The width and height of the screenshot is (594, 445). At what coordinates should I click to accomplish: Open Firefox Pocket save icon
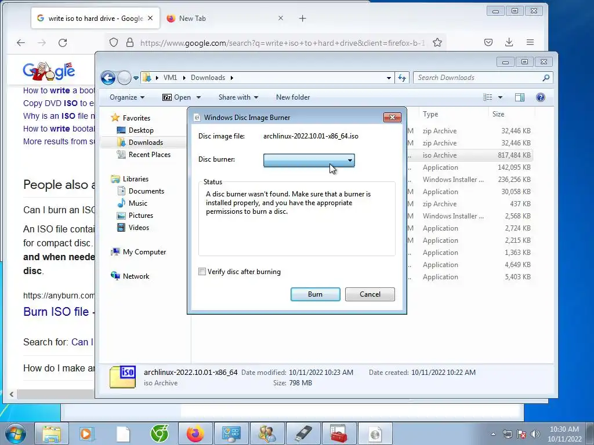488,42
